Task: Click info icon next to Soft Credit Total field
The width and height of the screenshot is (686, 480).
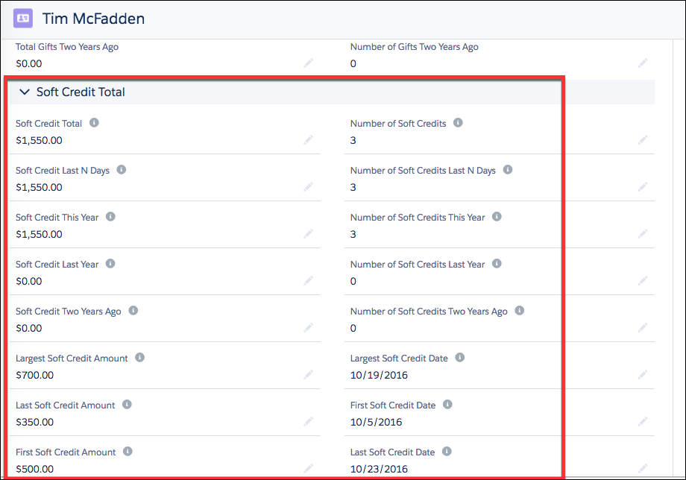Action: [x=94, y=123]
